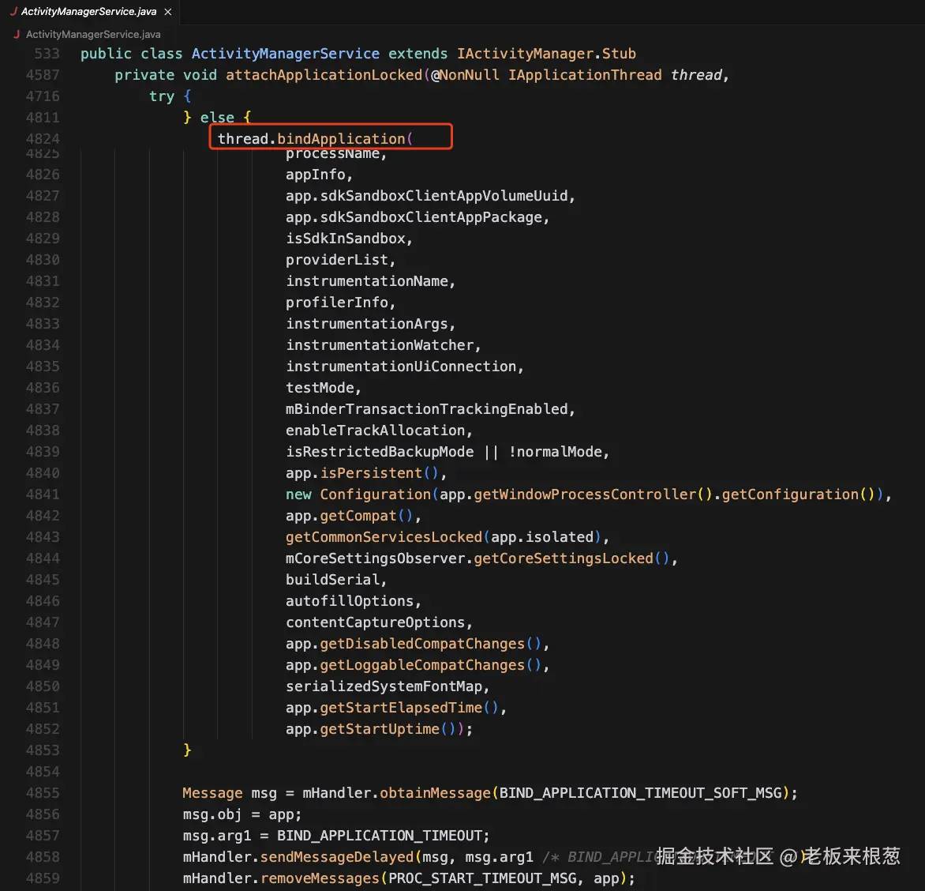Click serializedSystemFontMap argument

point(384,686)
